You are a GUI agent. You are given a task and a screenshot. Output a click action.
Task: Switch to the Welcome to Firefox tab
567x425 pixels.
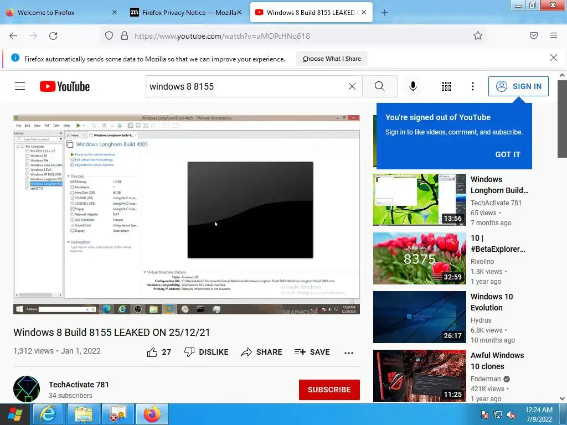point(61,13)
